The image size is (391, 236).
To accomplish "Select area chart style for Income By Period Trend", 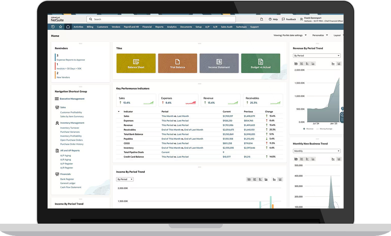I will point(280,179).
